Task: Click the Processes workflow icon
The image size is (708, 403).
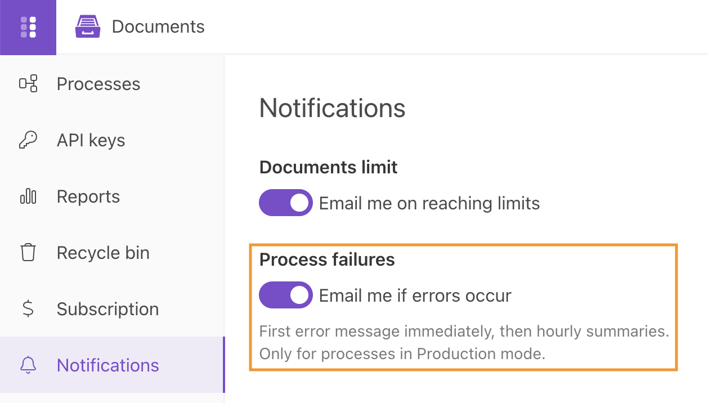Action: 27,83
